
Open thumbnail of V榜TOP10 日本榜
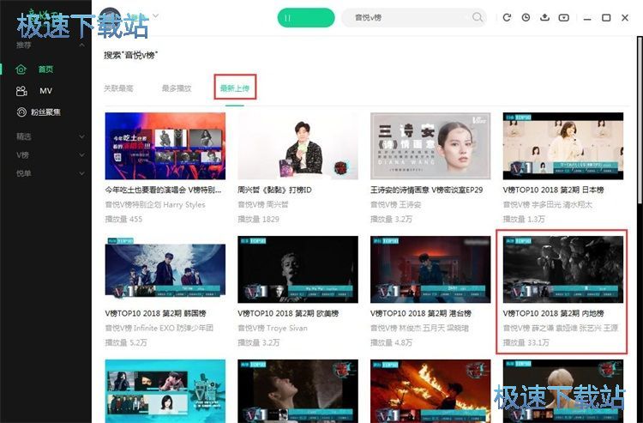tap(563, 146)
